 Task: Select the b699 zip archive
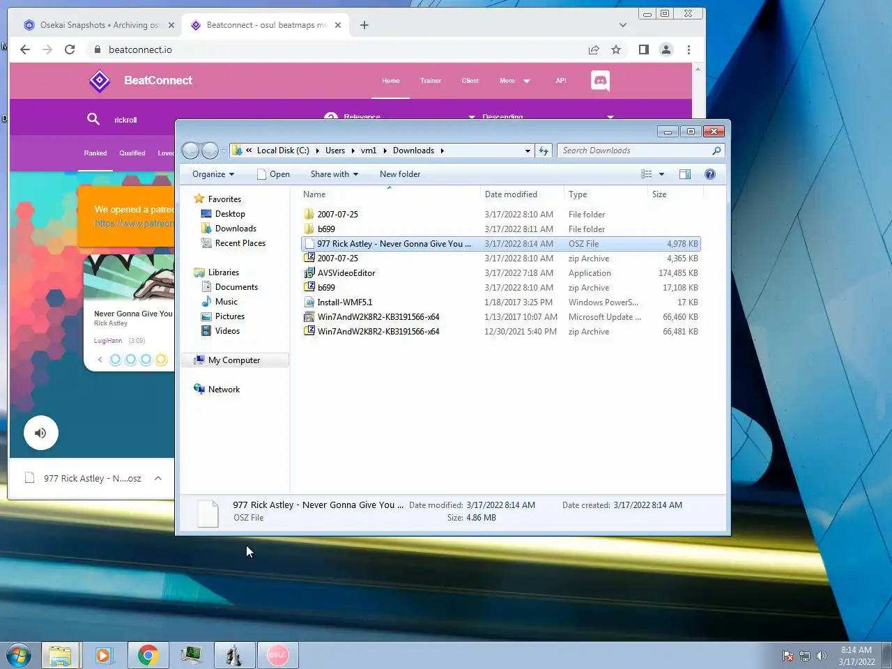tap(500, 288)
